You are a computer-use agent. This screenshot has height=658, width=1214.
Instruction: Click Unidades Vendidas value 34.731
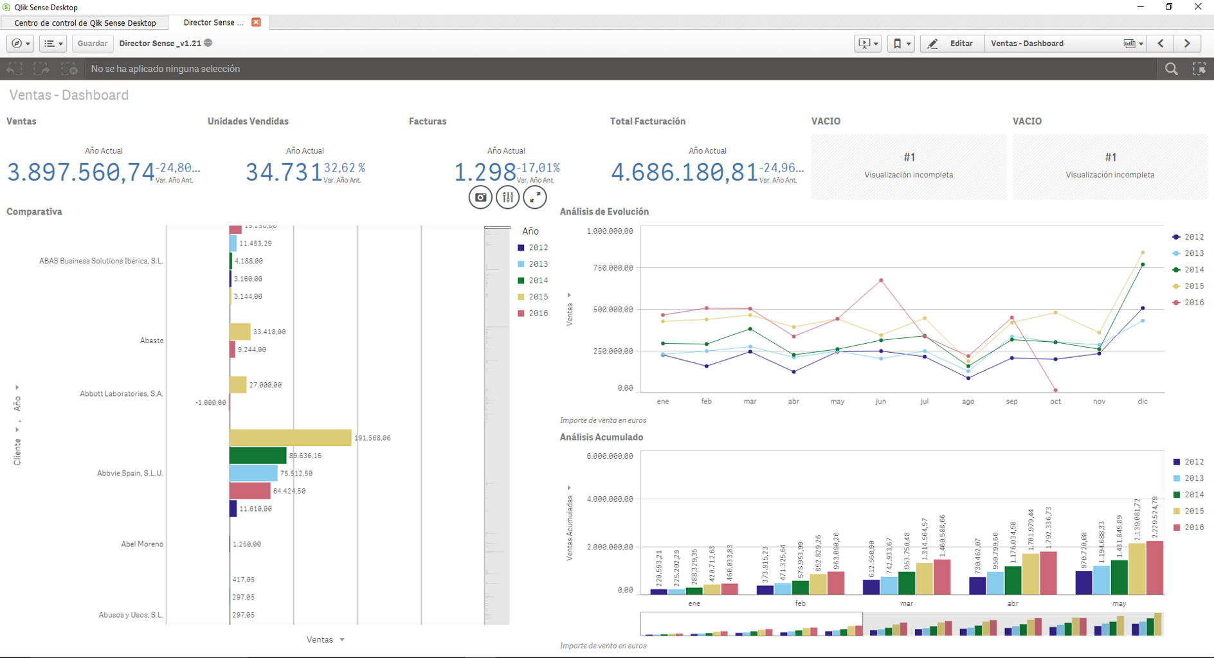click(x=284, y=172)
